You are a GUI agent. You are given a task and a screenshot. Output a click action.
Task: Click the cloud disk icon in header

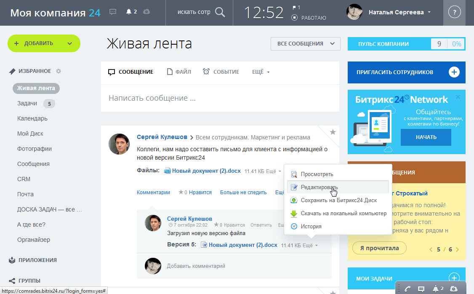[146, 11]
